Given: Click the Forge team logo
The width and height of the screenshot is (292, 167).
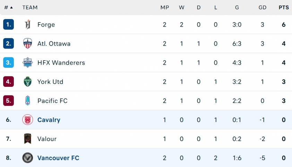Looking at the screenshot, I should [27, 25].
